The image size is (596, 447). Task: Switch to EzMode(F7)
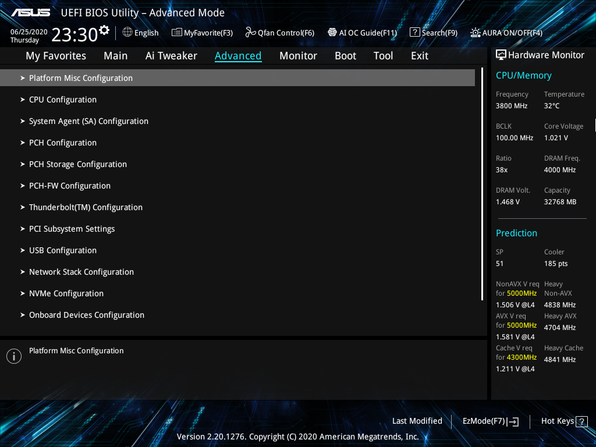[490, 421]
